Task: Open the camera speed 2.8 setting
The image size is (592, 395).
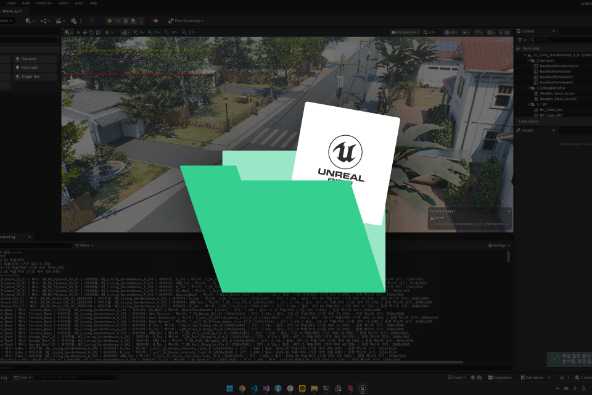Action: pyautogui.click(x=429, y=32)
